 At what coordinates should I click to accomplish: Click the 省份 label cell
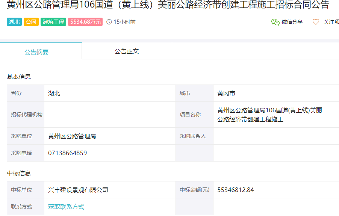pyautogui.click(x=26, y=93)
